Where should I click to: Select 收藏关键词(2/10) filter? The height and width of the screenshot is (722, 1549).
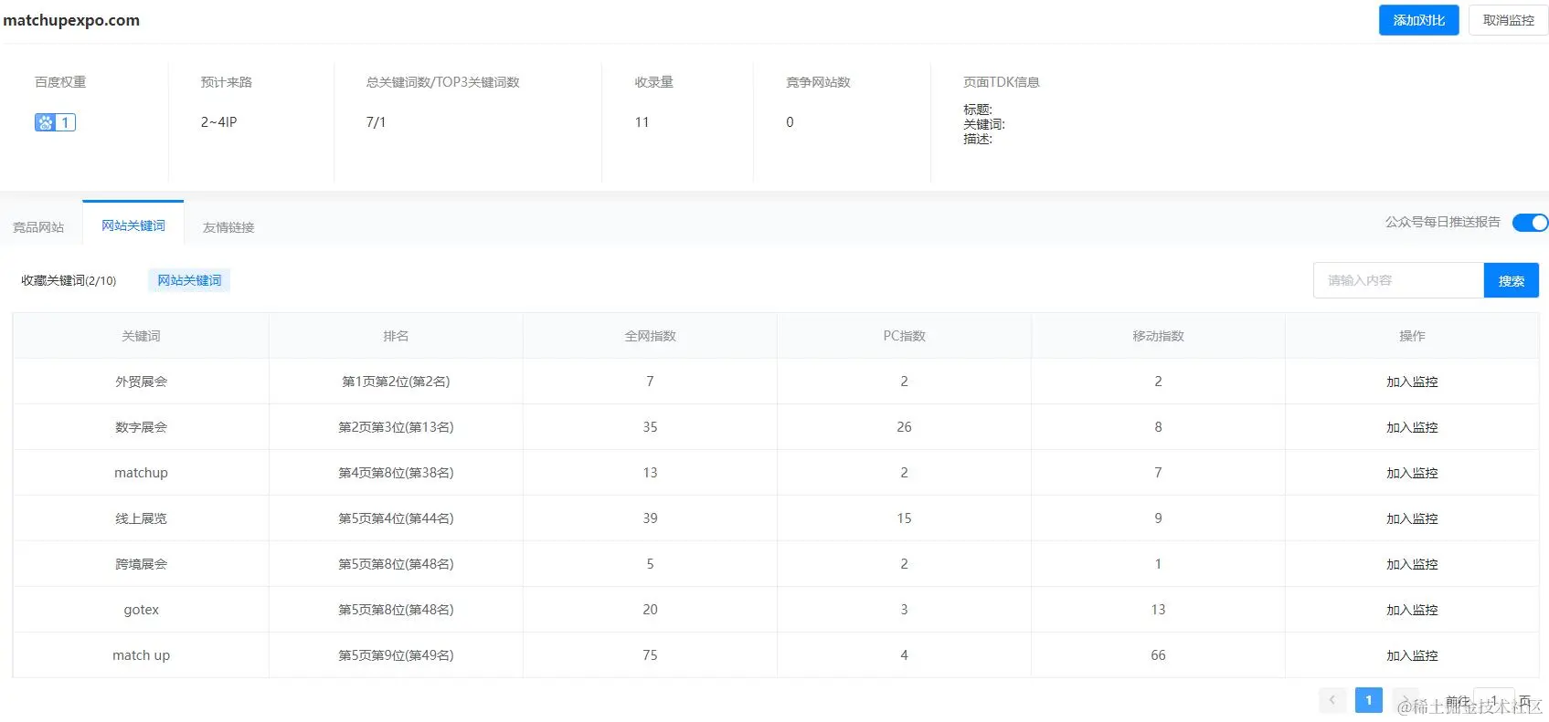pos(69,280)
